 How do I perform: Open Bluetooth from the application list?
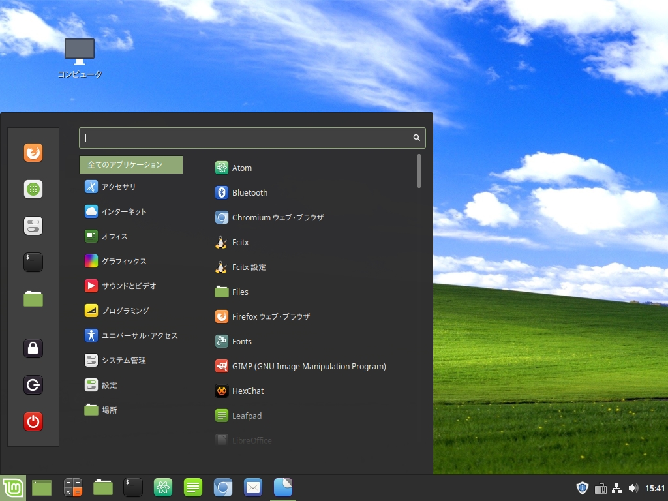point(249,193)
